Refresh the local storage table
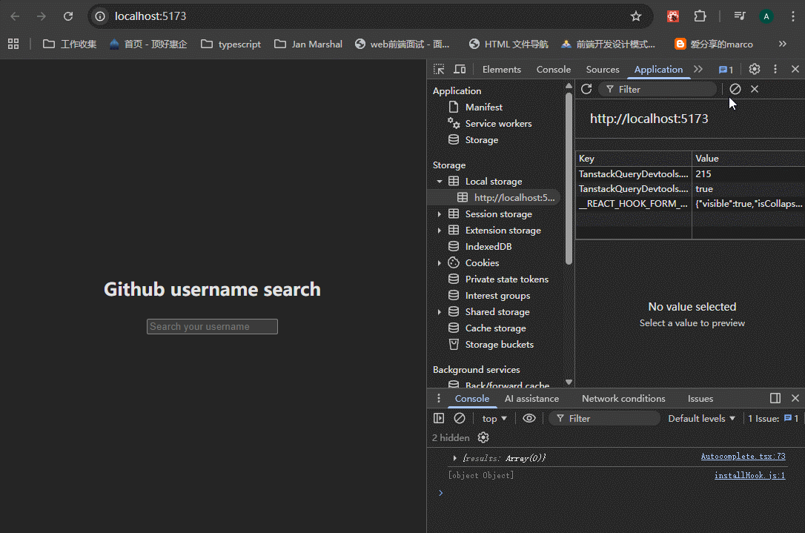805x533 pixels. click(x=586, y=89)
